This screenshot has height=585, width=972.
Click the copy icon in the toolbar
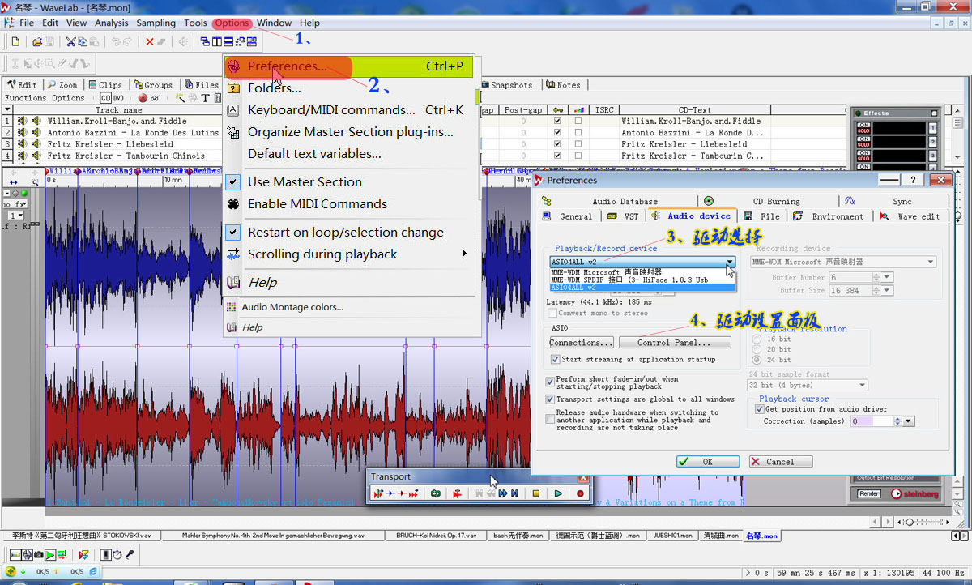coord(83,42)
